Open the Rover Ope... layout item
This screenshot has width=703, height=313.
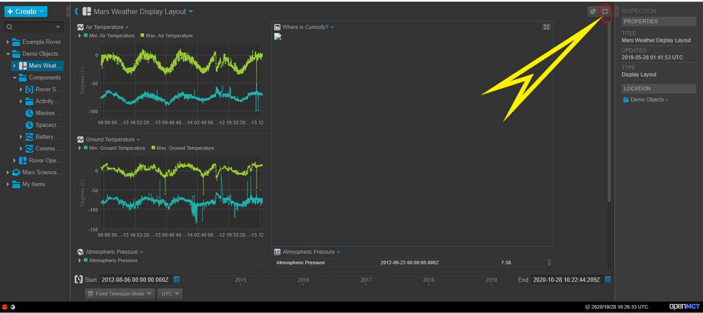point(45,161)
